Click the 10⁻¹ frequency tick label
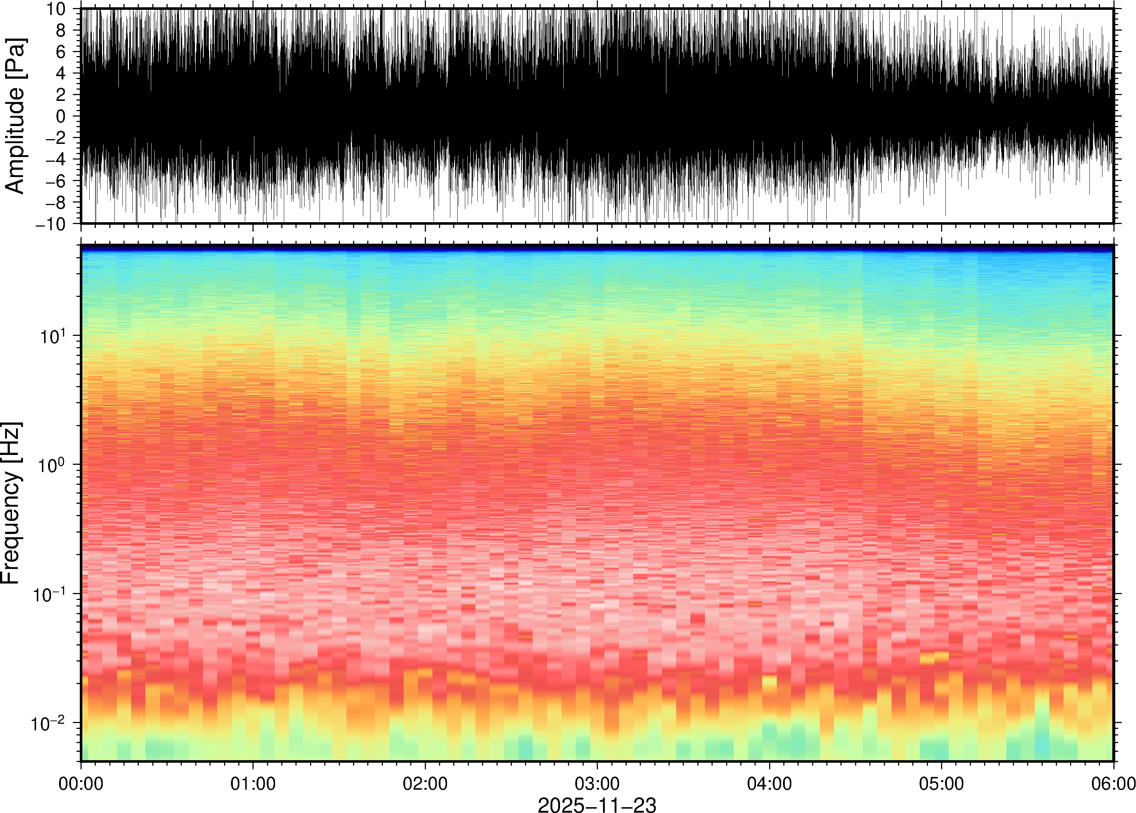This screenshot has width=1136, height=813. pyautogui.click(x=49, y=594)
